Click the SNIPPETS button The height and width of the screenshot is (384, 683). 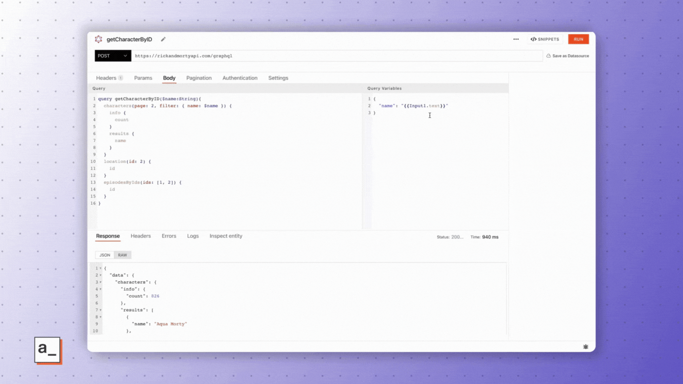point(545,39)
